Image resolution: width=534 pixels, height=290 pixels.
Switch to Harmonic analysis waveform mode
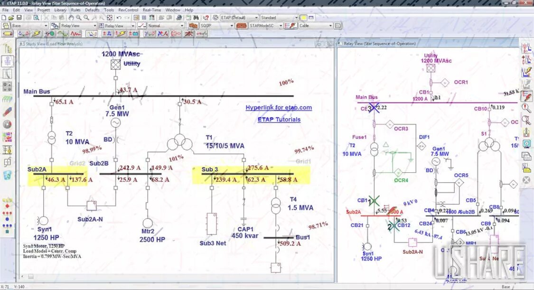pyautogui.click(x=63, y=34)
